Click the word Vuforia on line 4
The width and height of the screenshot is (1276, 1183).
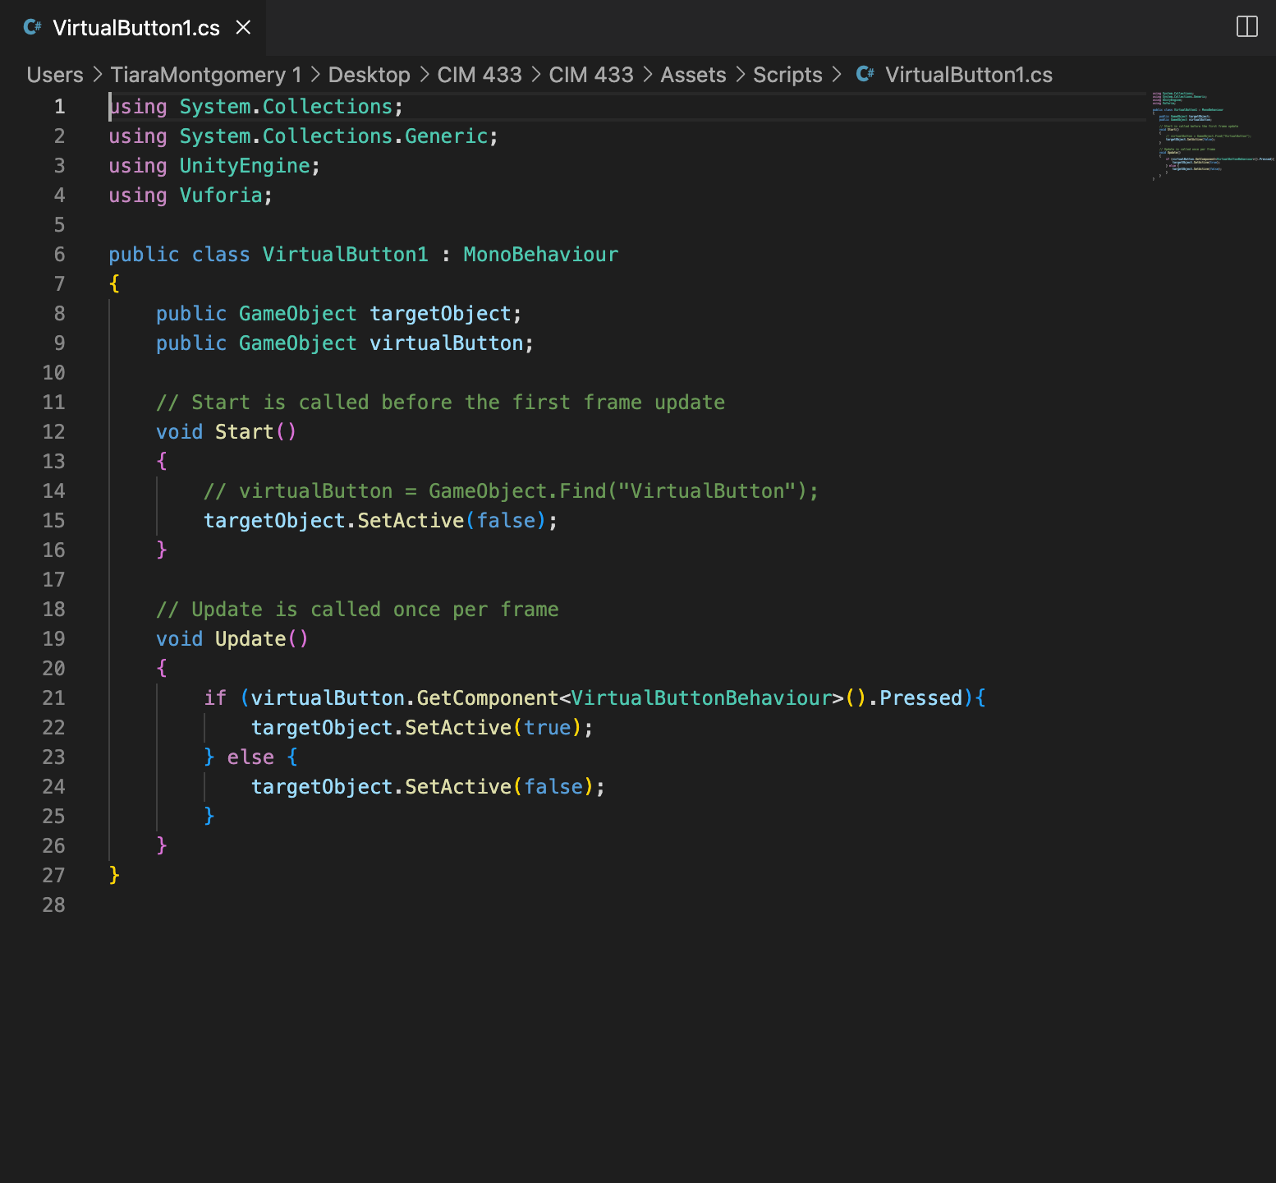[x=221, y=196]
